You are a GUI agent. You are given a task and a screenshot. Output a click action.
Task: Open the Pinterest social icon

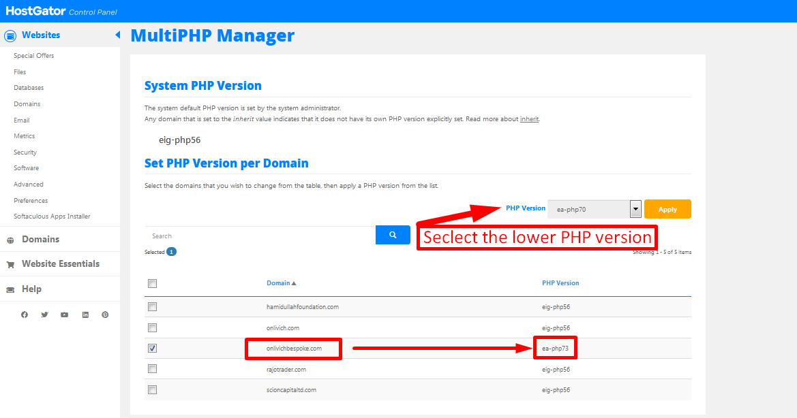coord(105,315)
